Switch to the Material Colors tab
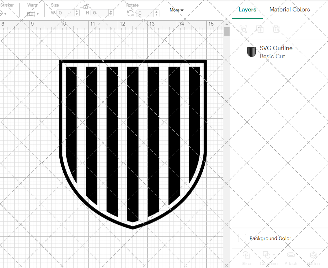This screenshot has height=268, width=328. click(x=290, y=10)
